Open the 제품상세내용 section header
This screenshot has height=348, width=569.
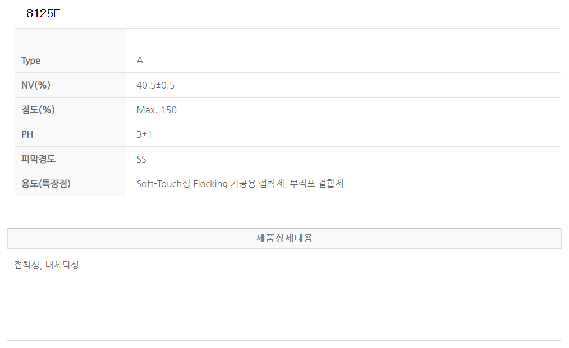(284, 238)
